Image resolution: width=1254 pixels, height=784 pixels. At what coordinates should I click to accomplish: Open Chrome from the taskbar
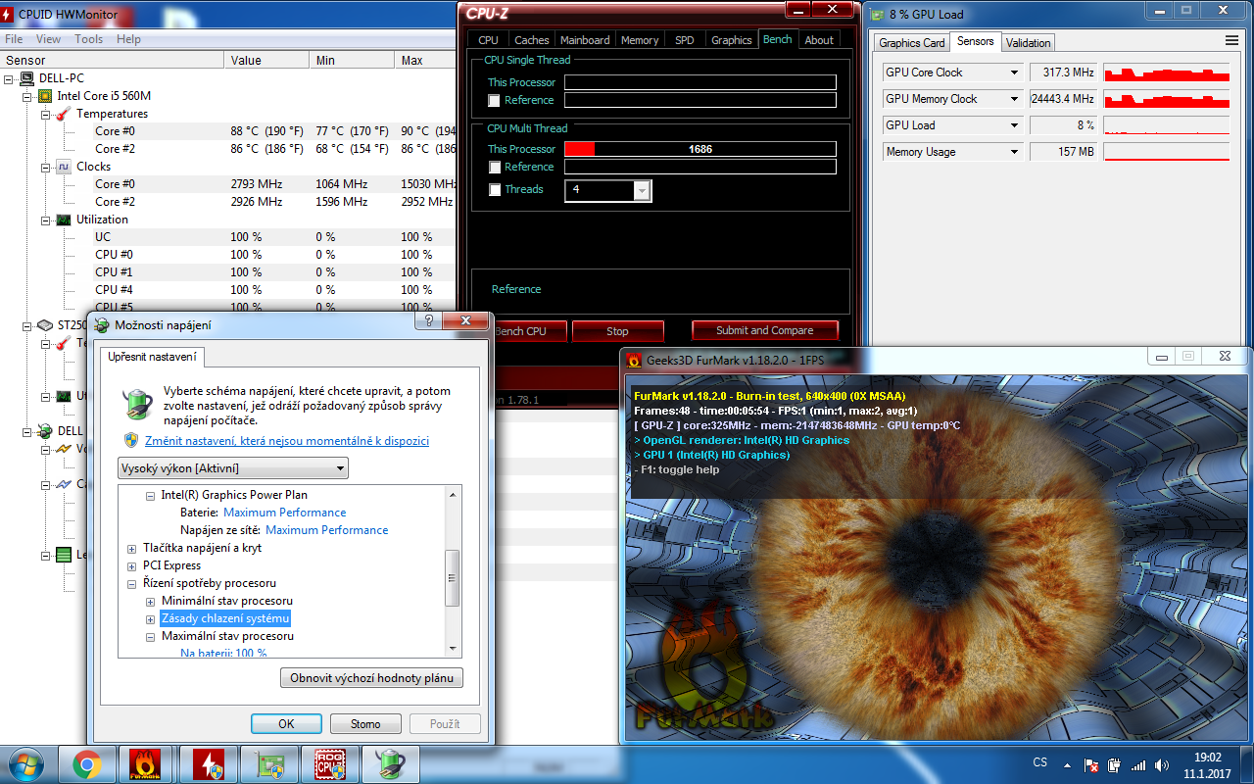(x=87, y=764)
